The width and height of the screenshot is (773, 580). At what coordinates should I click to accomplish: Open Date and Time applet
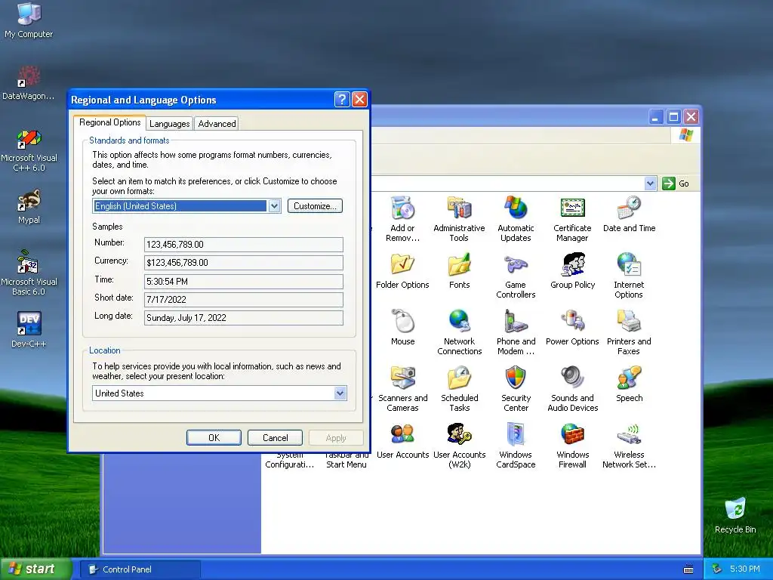coord(629,214)
